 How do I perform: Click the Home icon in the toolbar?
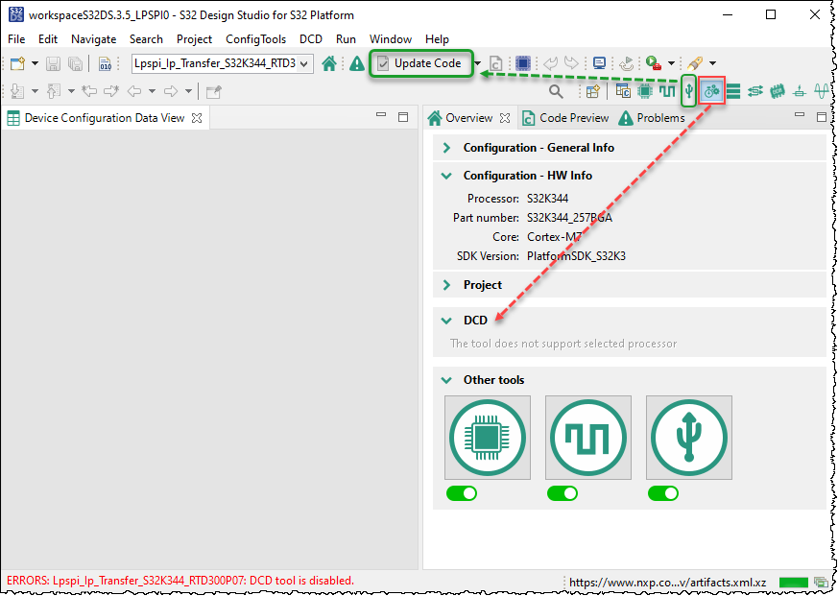pyautogui.click(x=329, y=61)
